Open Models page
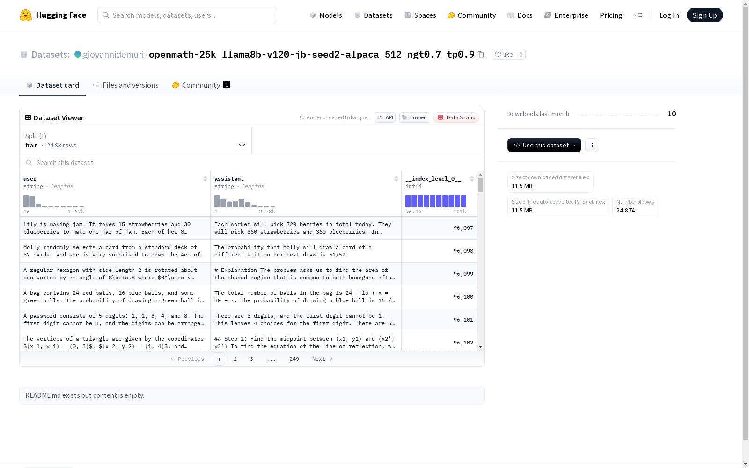Viewport: 749px width, 468px height. (x=326, y=15)
